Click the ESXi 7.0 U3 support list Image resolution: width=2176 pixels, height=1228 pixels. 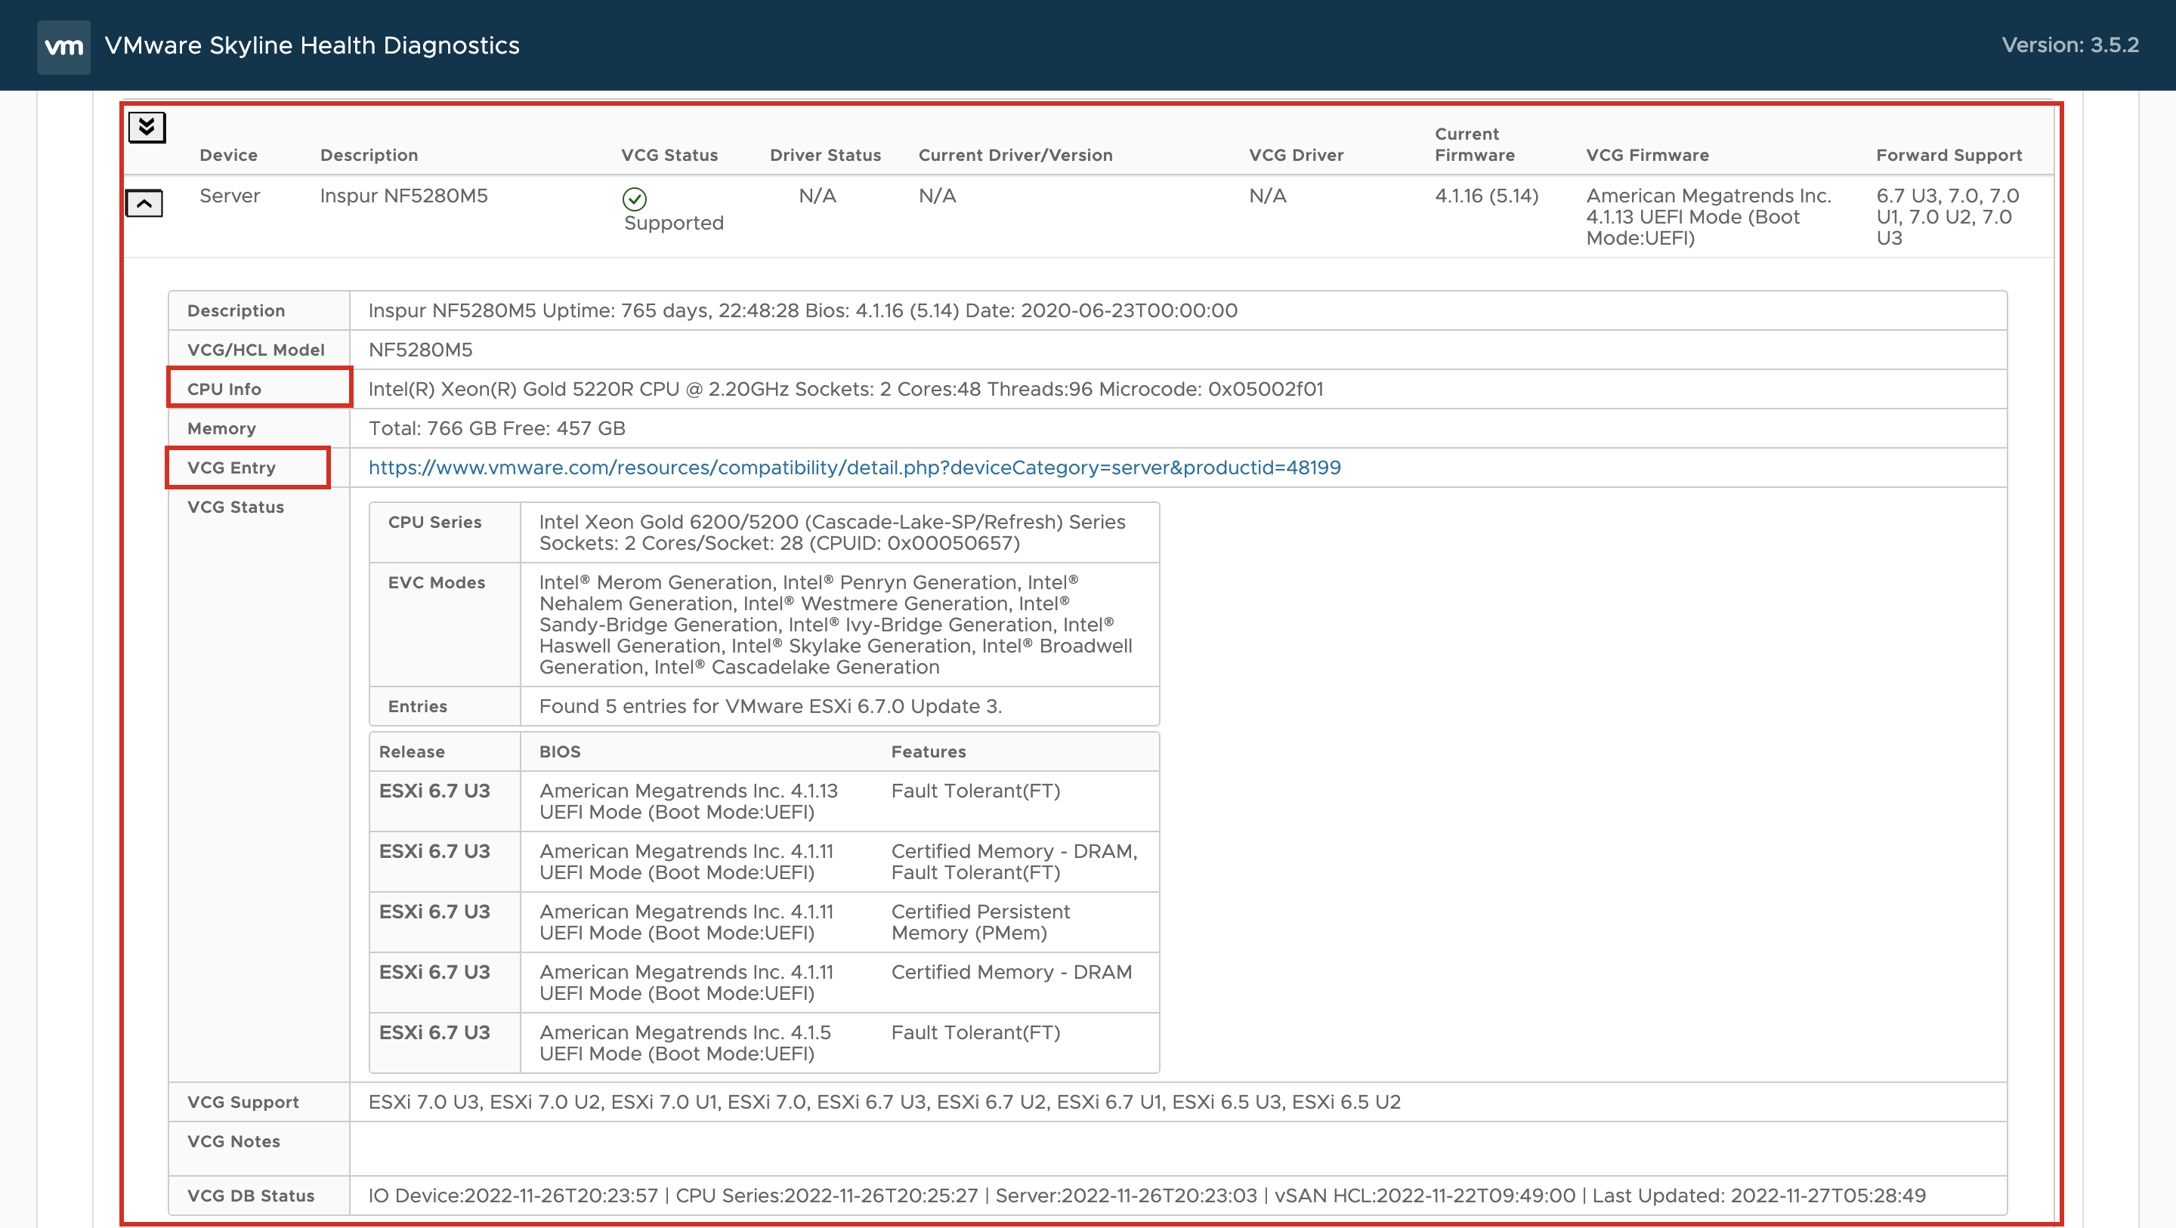(x=883, y=1102)
